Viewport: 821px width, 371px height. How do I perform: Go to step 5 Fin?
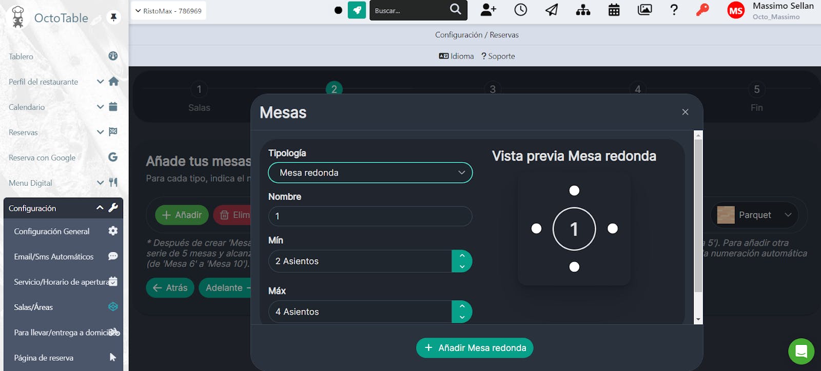tap(756, 97)
